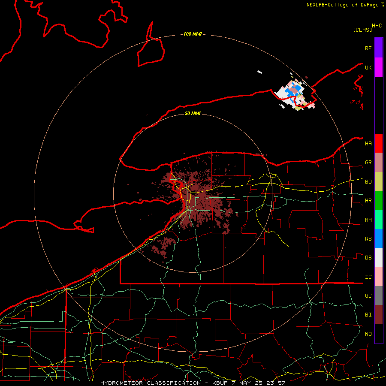Click the 'HYDROMETEOR CLASSIFICATION - KBUF' title caption
386x386 pixels.
pos(164,383)
